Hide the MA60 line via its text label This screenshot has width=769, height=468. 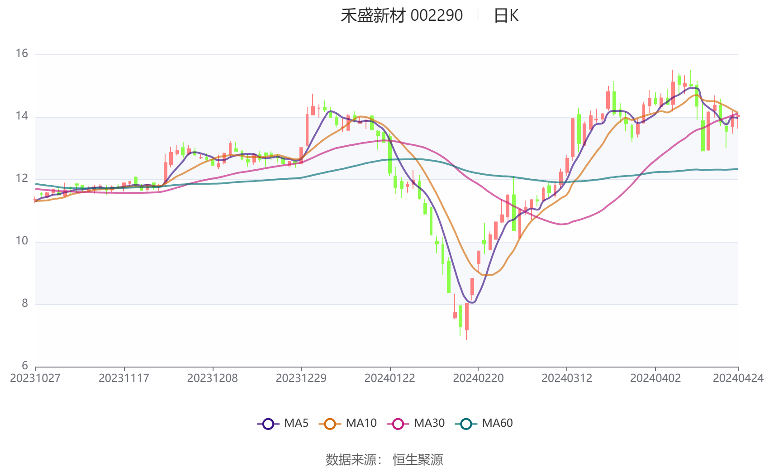(x=497, y=423)
